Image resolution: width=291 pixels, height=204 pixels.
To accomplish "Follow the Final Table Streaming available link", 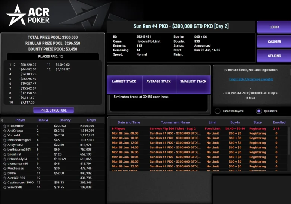I will [251, 79].
